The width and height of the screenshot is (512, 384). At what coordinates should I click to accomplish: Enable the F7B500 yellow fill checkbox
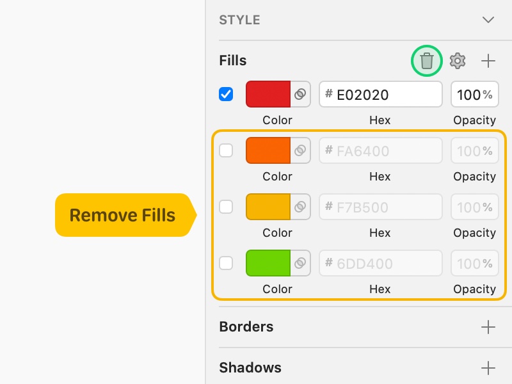coord(226,207)
